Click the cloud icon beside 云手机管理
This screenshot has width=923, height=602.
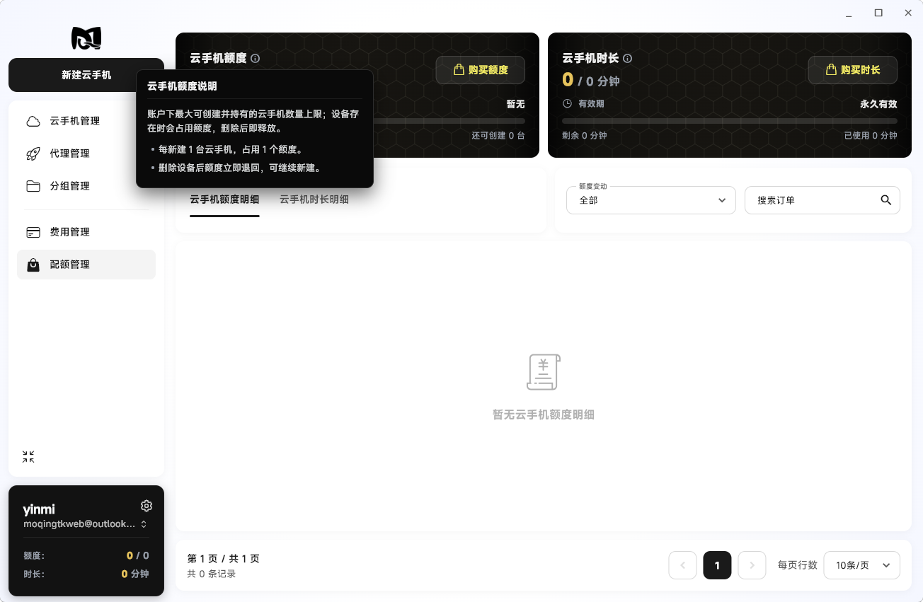tap(33, 121)
